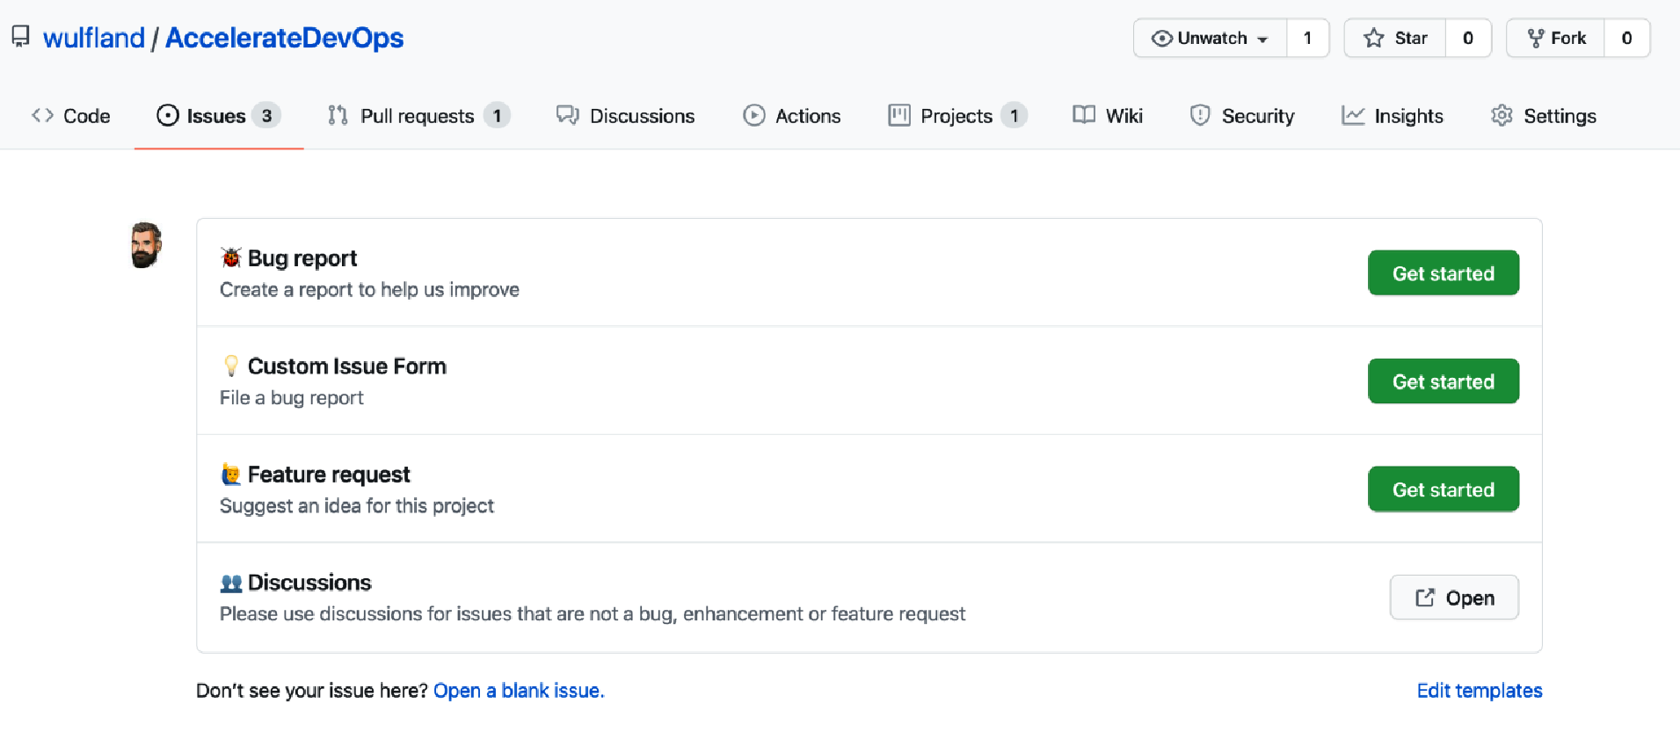View the Insights tab
The width and height of the screenshot is (1680, 754).
pyautogui.click(x=1393, y=116)
